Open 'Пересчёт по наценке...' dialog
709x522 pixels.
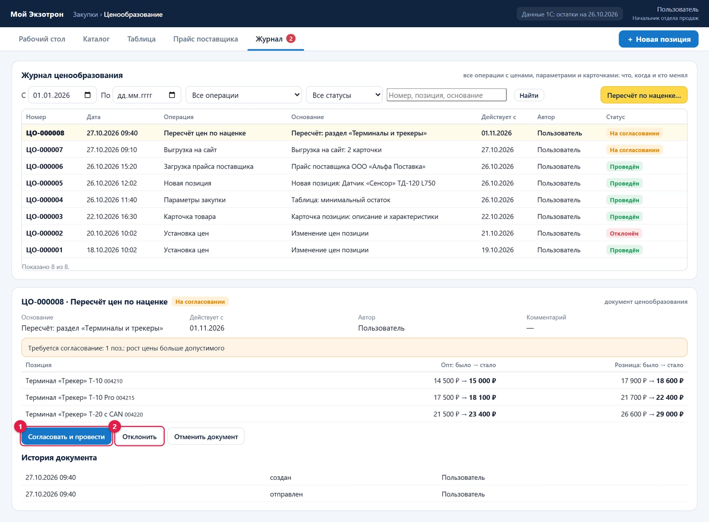[644, 95]
